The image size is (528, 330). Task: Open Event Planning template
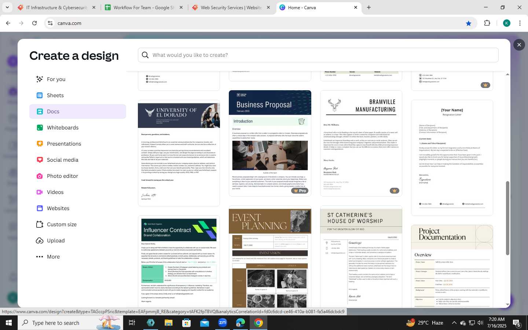pos(270,257)
